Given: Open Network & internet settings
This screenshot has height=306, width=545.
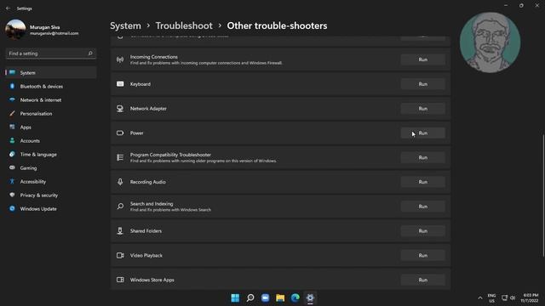Looking at the screenshot, I should click(51, 100).
